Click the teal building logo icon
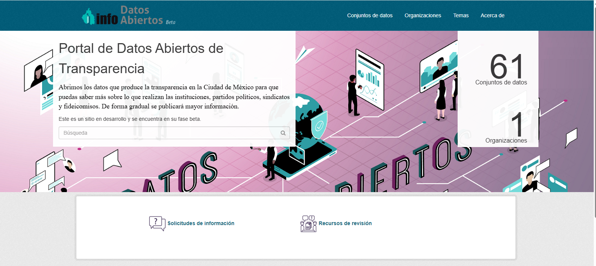 [88, 17]
